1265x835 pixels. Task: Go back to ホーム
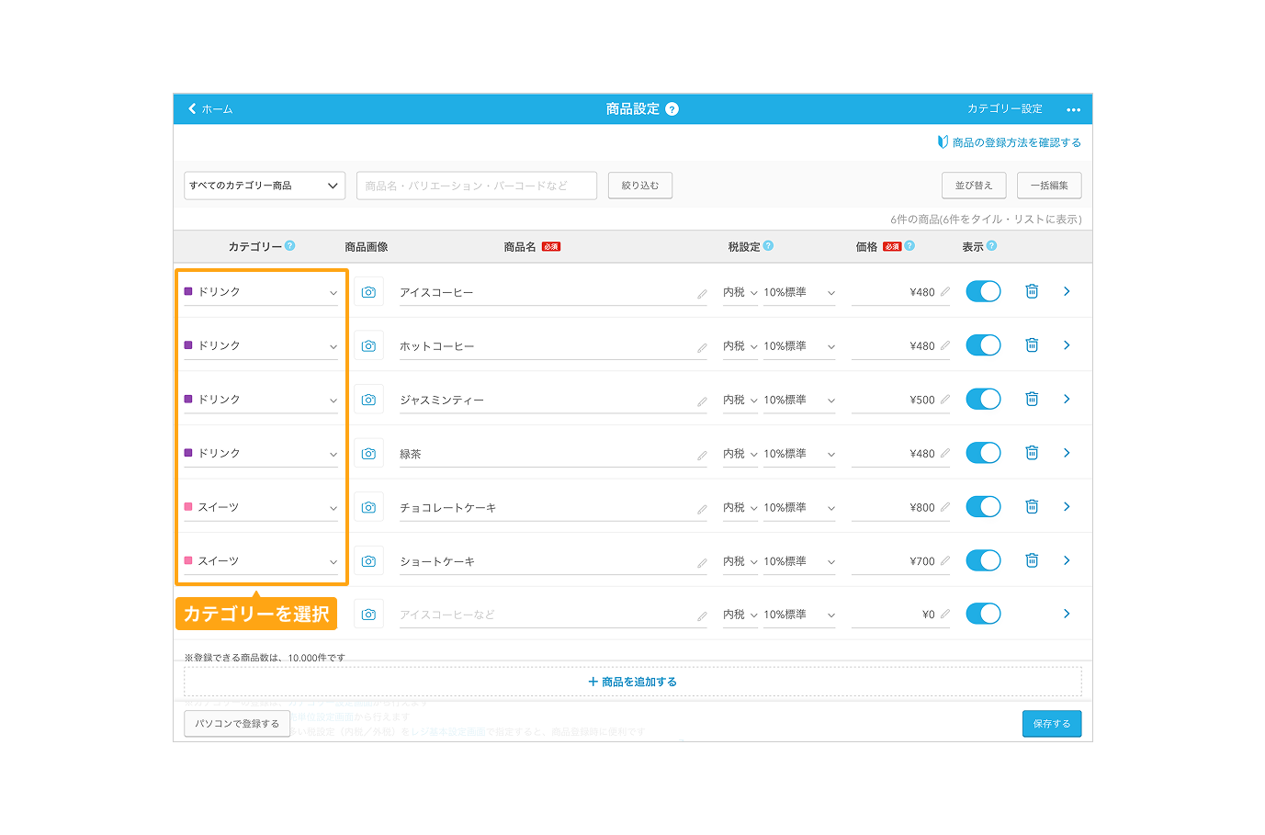coord(210,108)
